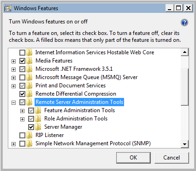Viewport: 196px width, 171px height.
Task: Click the SNMP folder icon
Action: (x=29, y=143)
